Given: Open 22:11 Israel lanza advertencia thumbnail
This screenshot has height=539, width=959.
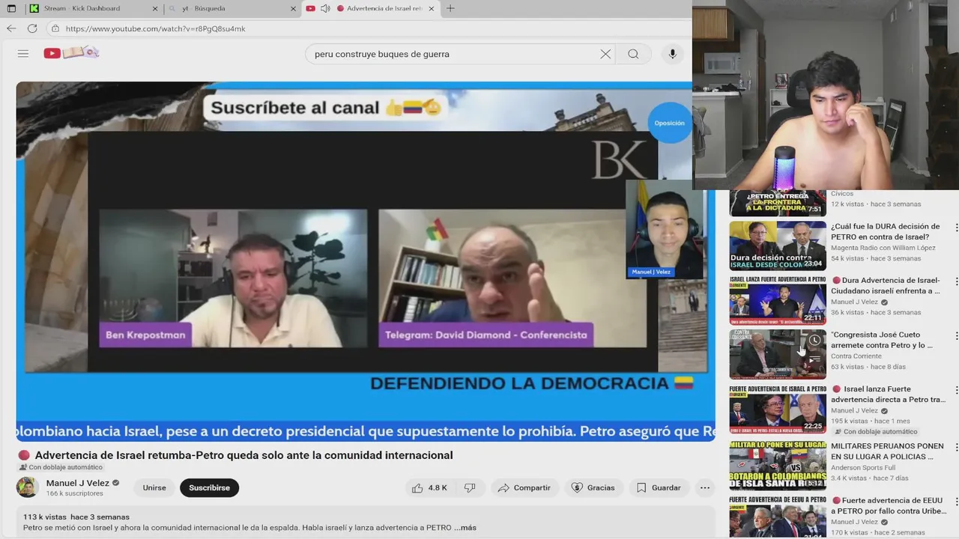Looking at the screenshot, I should [778, 300].
